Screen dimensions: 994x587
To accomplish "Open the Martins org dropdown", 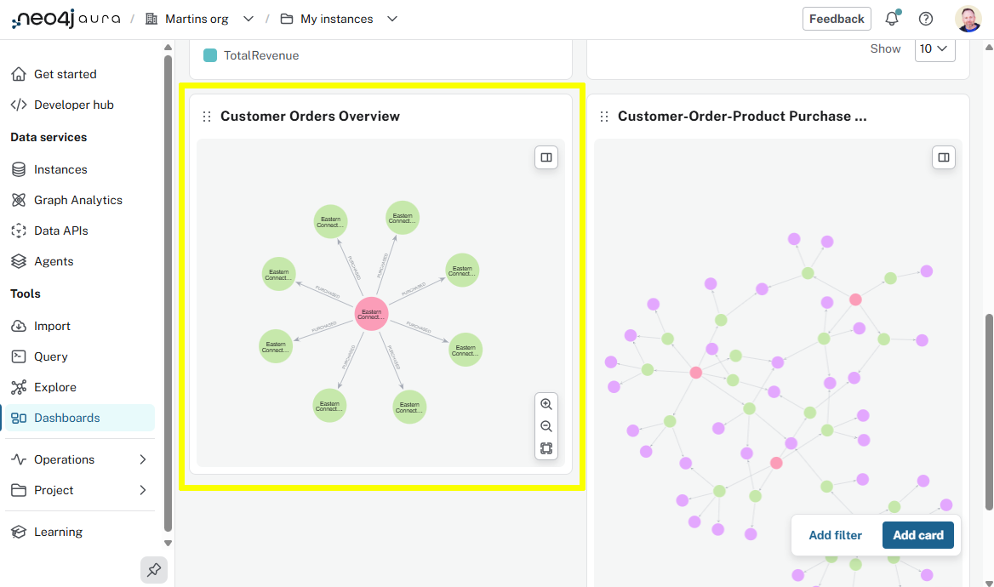I will [x=248, y=18].
